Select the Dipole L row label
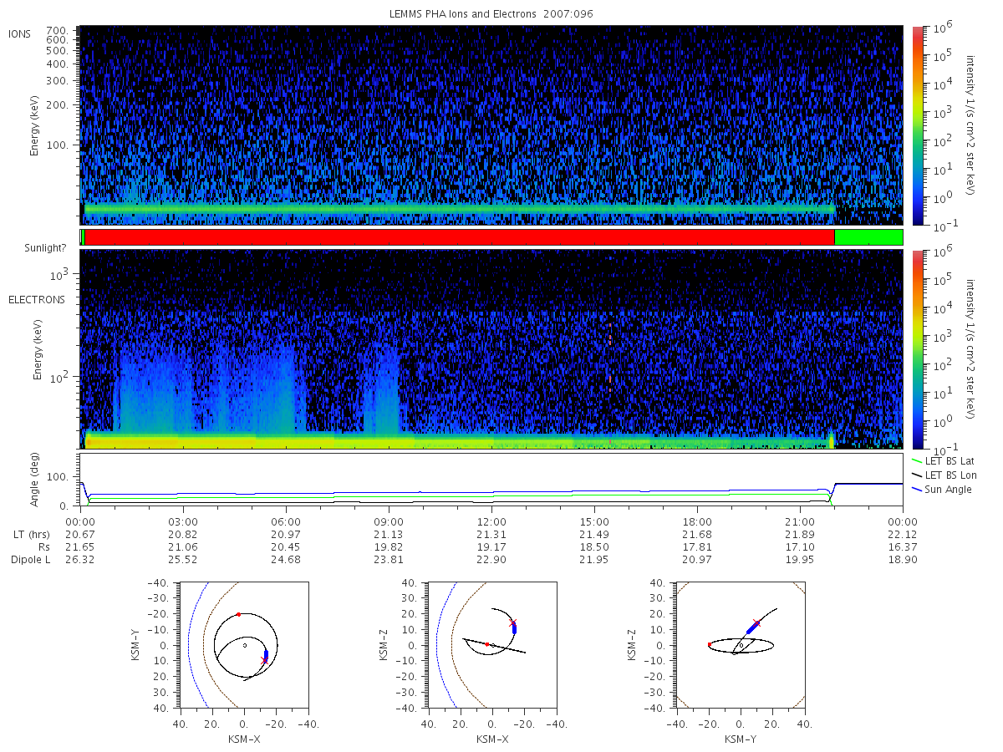Viewport: 1003px width, 752px height. pos(30,559)
